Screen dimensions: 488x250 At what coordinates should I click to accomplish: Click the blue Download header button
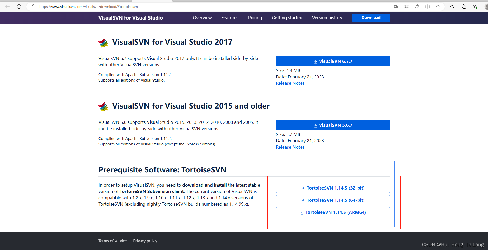371,18
